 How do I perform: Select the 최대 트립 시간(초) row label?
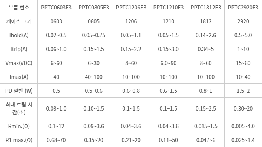click(19, 108)
